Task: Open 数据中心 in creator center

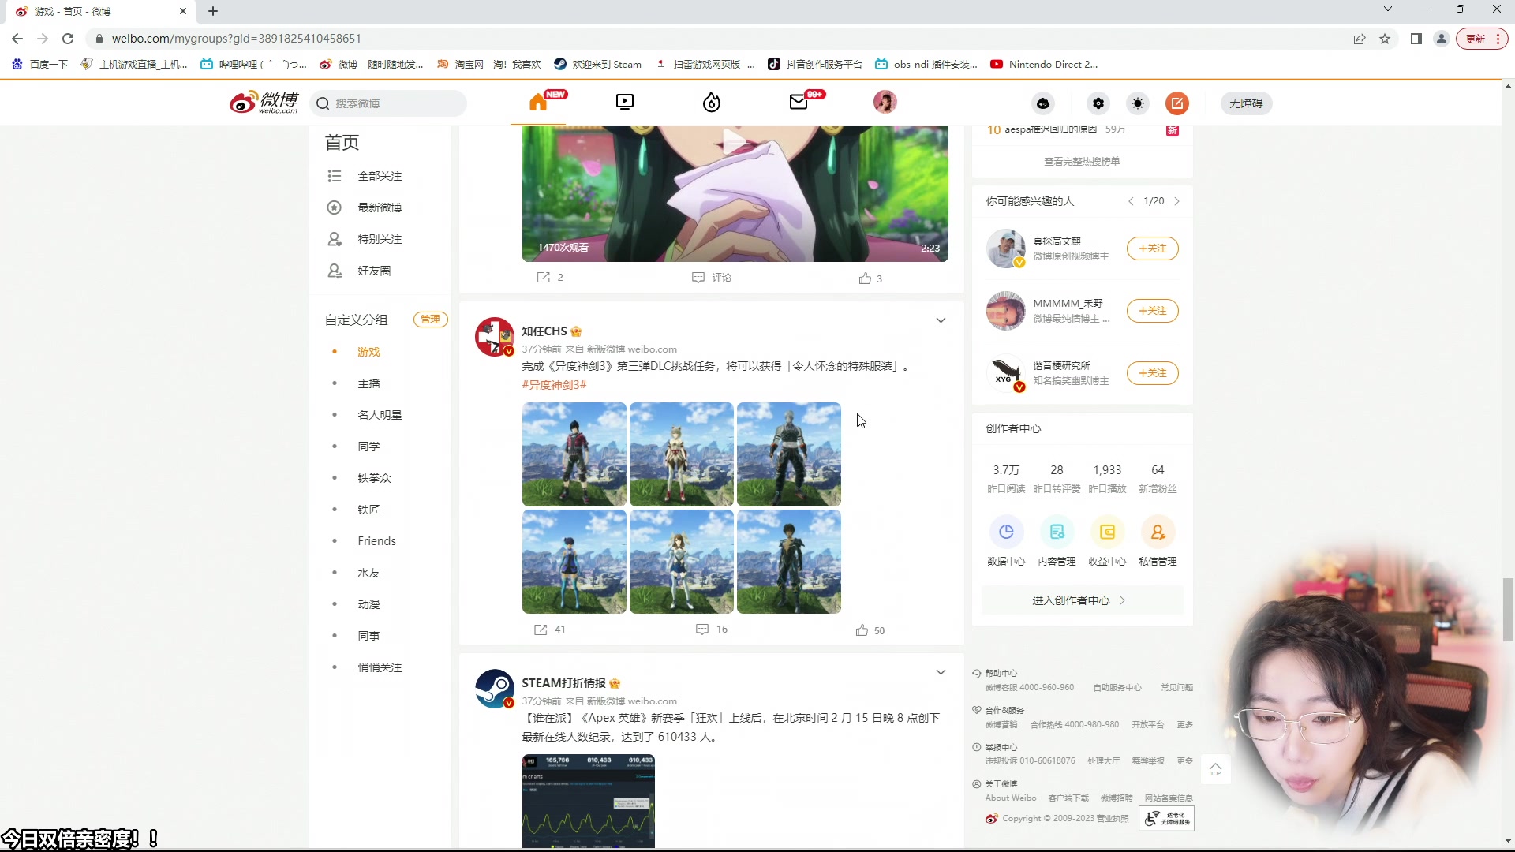Action: pyautogui.click(x=1006, y=541)
